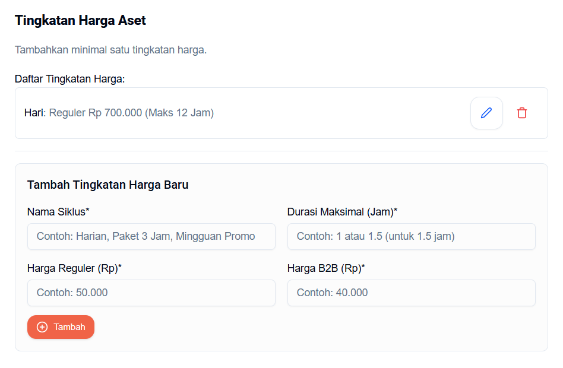563x368 pixels.
Task: Click the Harga B2B (Rp) label
Action: [326, 268]
